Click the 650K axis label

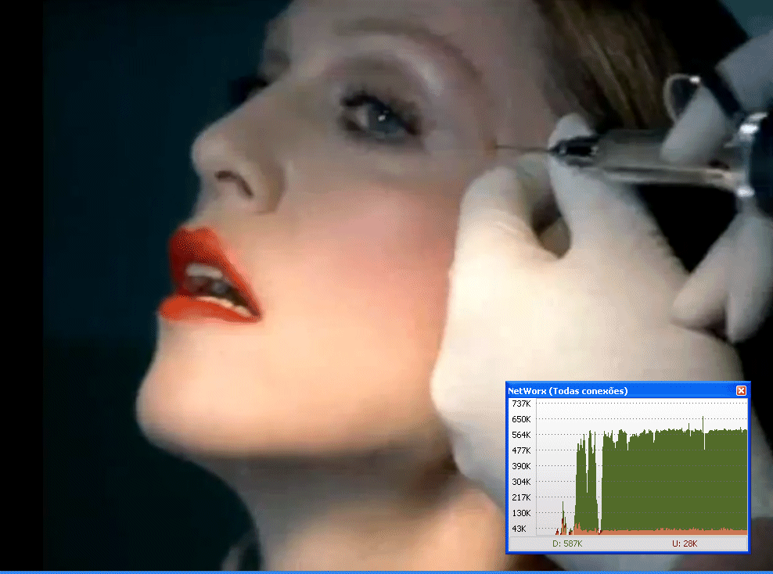(x=521, y=419)
